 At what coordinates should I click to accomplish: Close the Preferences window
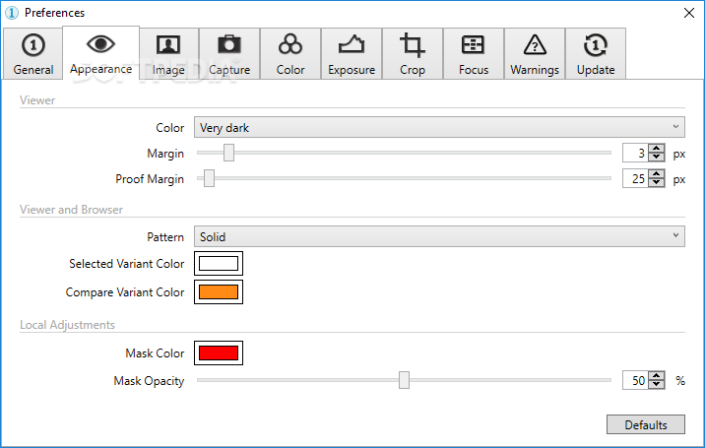tap(689, 13)
